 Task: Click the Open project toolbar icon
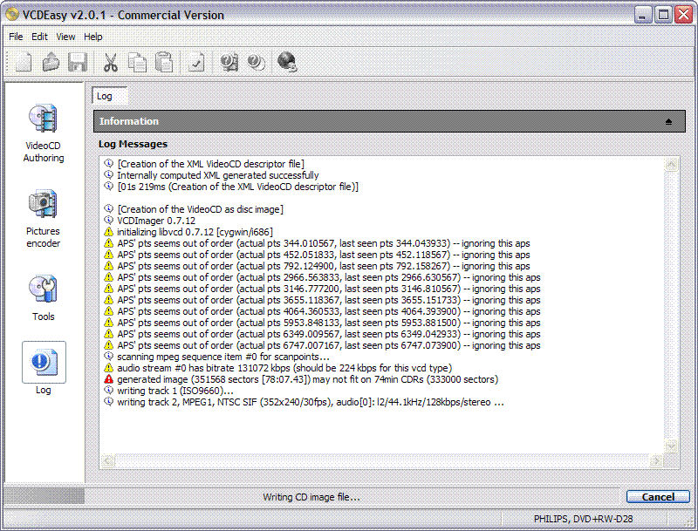pyautogui.click(x=51, y=62)
